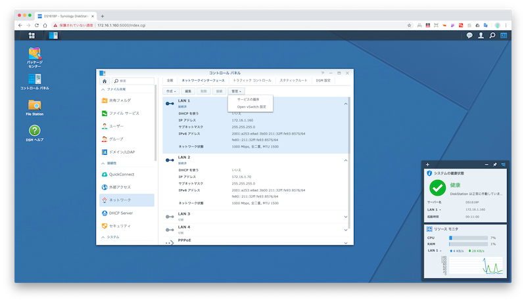Minimize the widget panel with dash icon
The width and height of the screenshot is (526, 302).
(487, 164)
